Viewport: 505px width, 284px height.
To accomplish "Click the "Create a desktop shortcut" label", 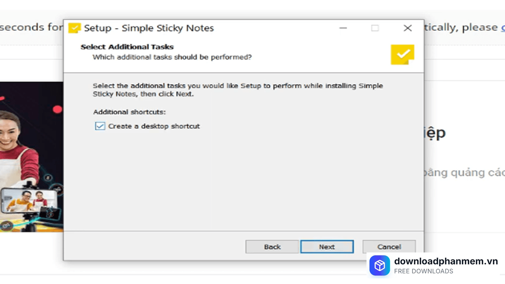I will (x=154, y=126).
